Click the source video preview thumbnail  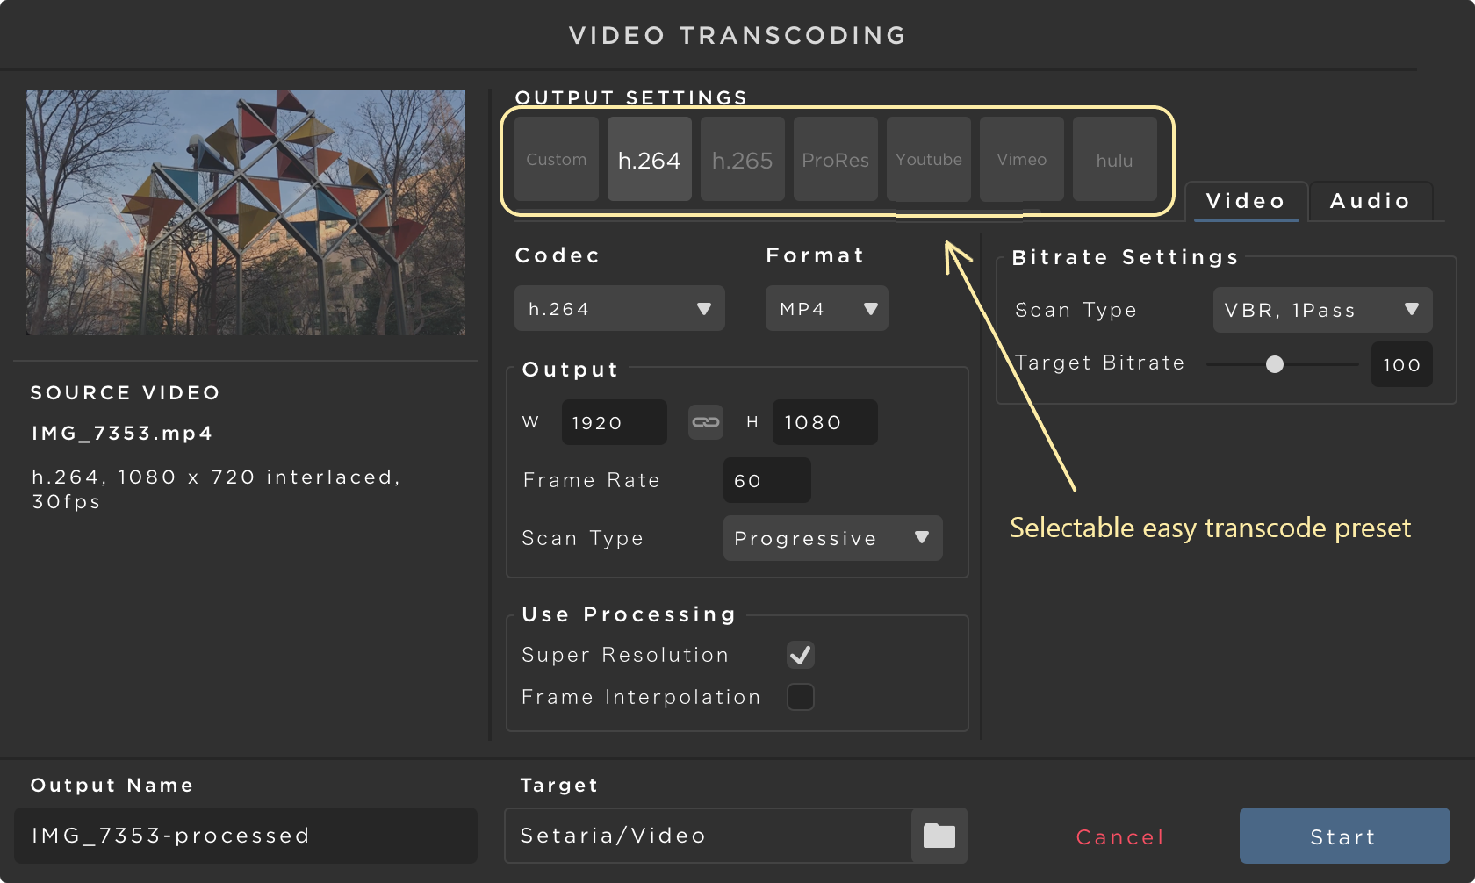(x=246, y=212)
